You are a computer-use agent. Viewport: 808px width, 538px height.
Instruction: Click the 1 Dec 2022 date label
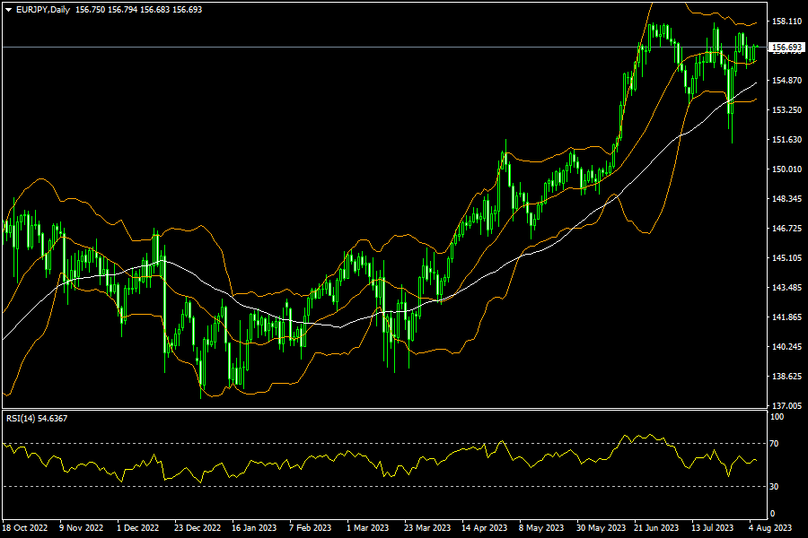(138, 528)
